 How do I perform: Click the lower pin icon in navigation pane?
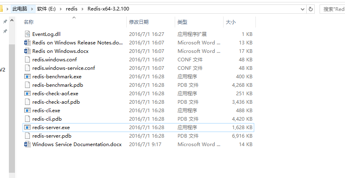pos(5,31)
